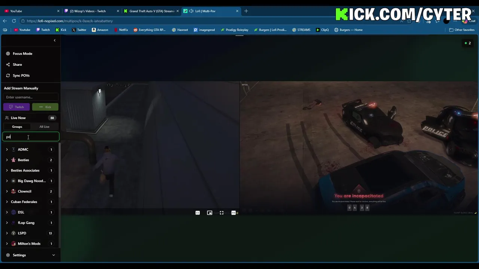The width and height of the screenshot is (479, 269).
Task: Click the Focus Mode label
Action: tap(22, 53)
